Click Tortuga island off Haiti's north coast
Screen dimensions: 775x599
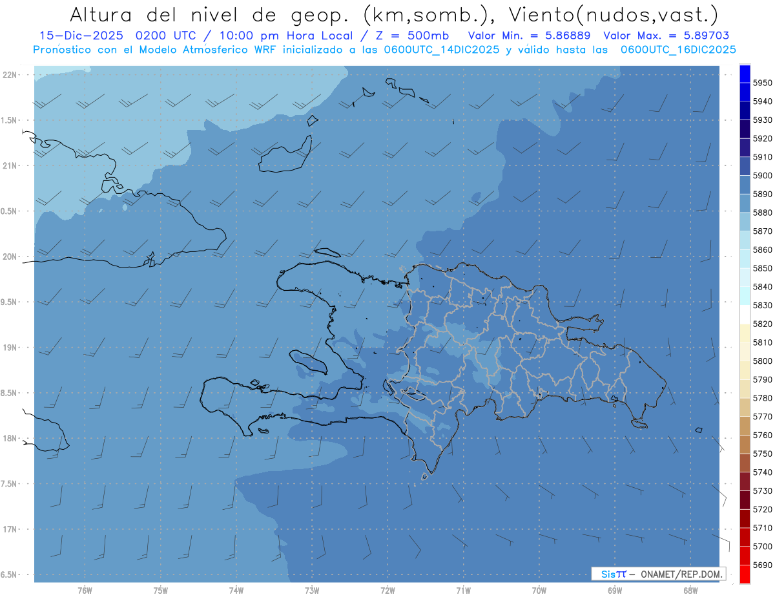327,253
